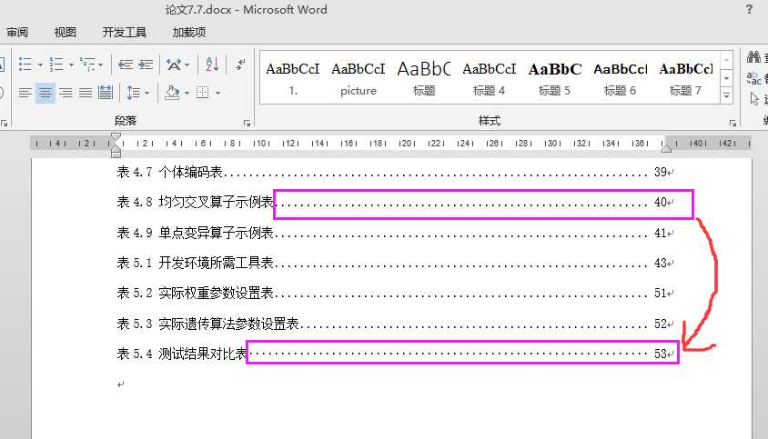
Task: Click the Select cursor icon
Action: coord(754,99)
